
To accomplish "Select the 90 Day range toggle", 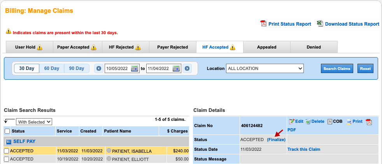I will [x=77, y=68].
